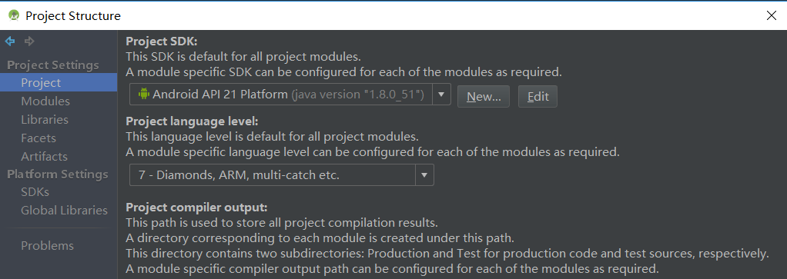Click the New... SDK button
787x279 pixels.
click(x=484, y=97)
